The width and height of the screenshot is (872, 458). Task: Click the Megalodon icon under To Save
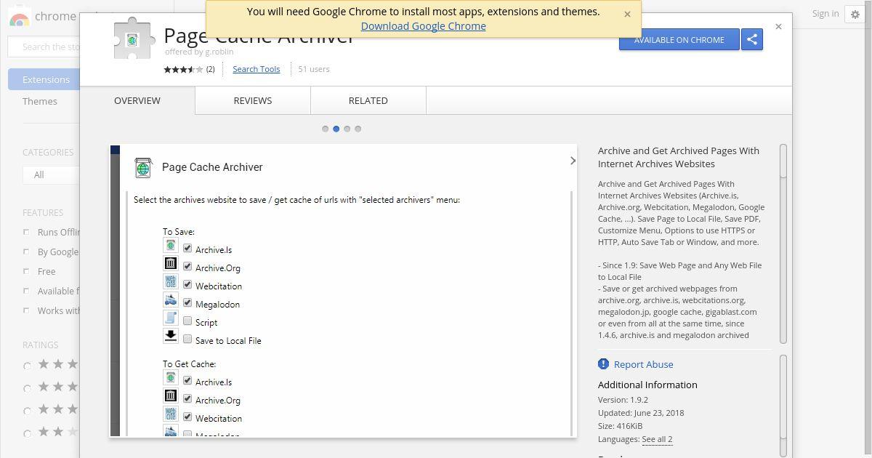(x=170, y=300)
